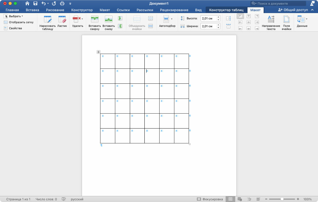Switch to Focus mode (Фокусировка)
Image resolution: width=318 pixels, height=202 pixels.
[x=210, y=199]
